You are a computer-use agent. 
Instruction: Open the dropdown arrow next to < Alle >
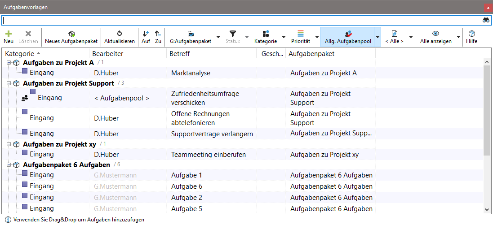coord(411,37)
